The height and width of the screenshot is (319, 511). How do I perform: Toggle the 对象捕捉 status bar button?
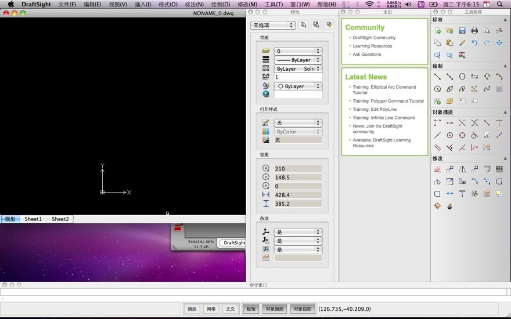tap(275, 309)
